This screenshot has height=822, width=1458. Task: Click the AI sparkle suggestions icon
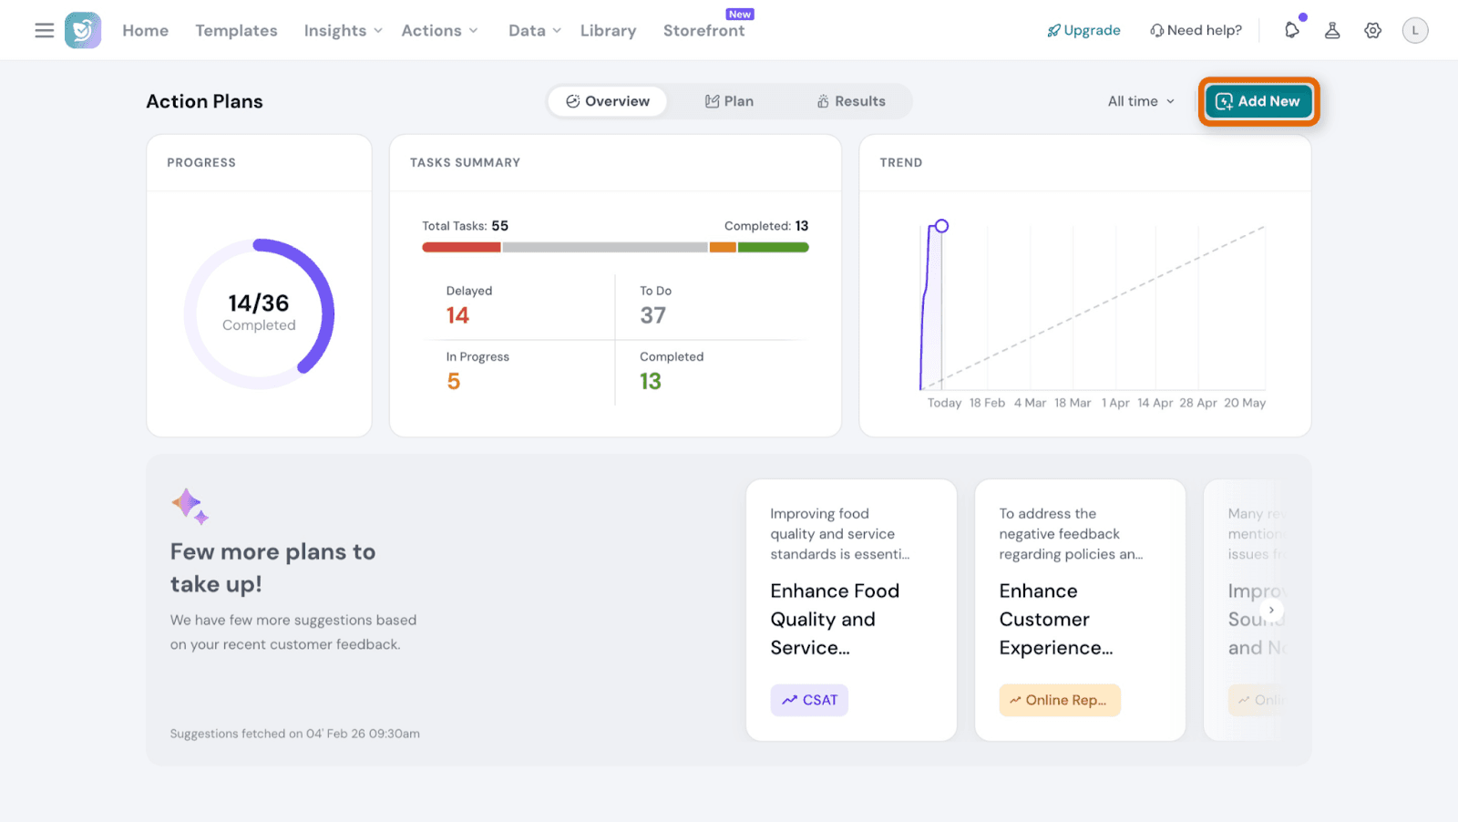coord(190,505)
